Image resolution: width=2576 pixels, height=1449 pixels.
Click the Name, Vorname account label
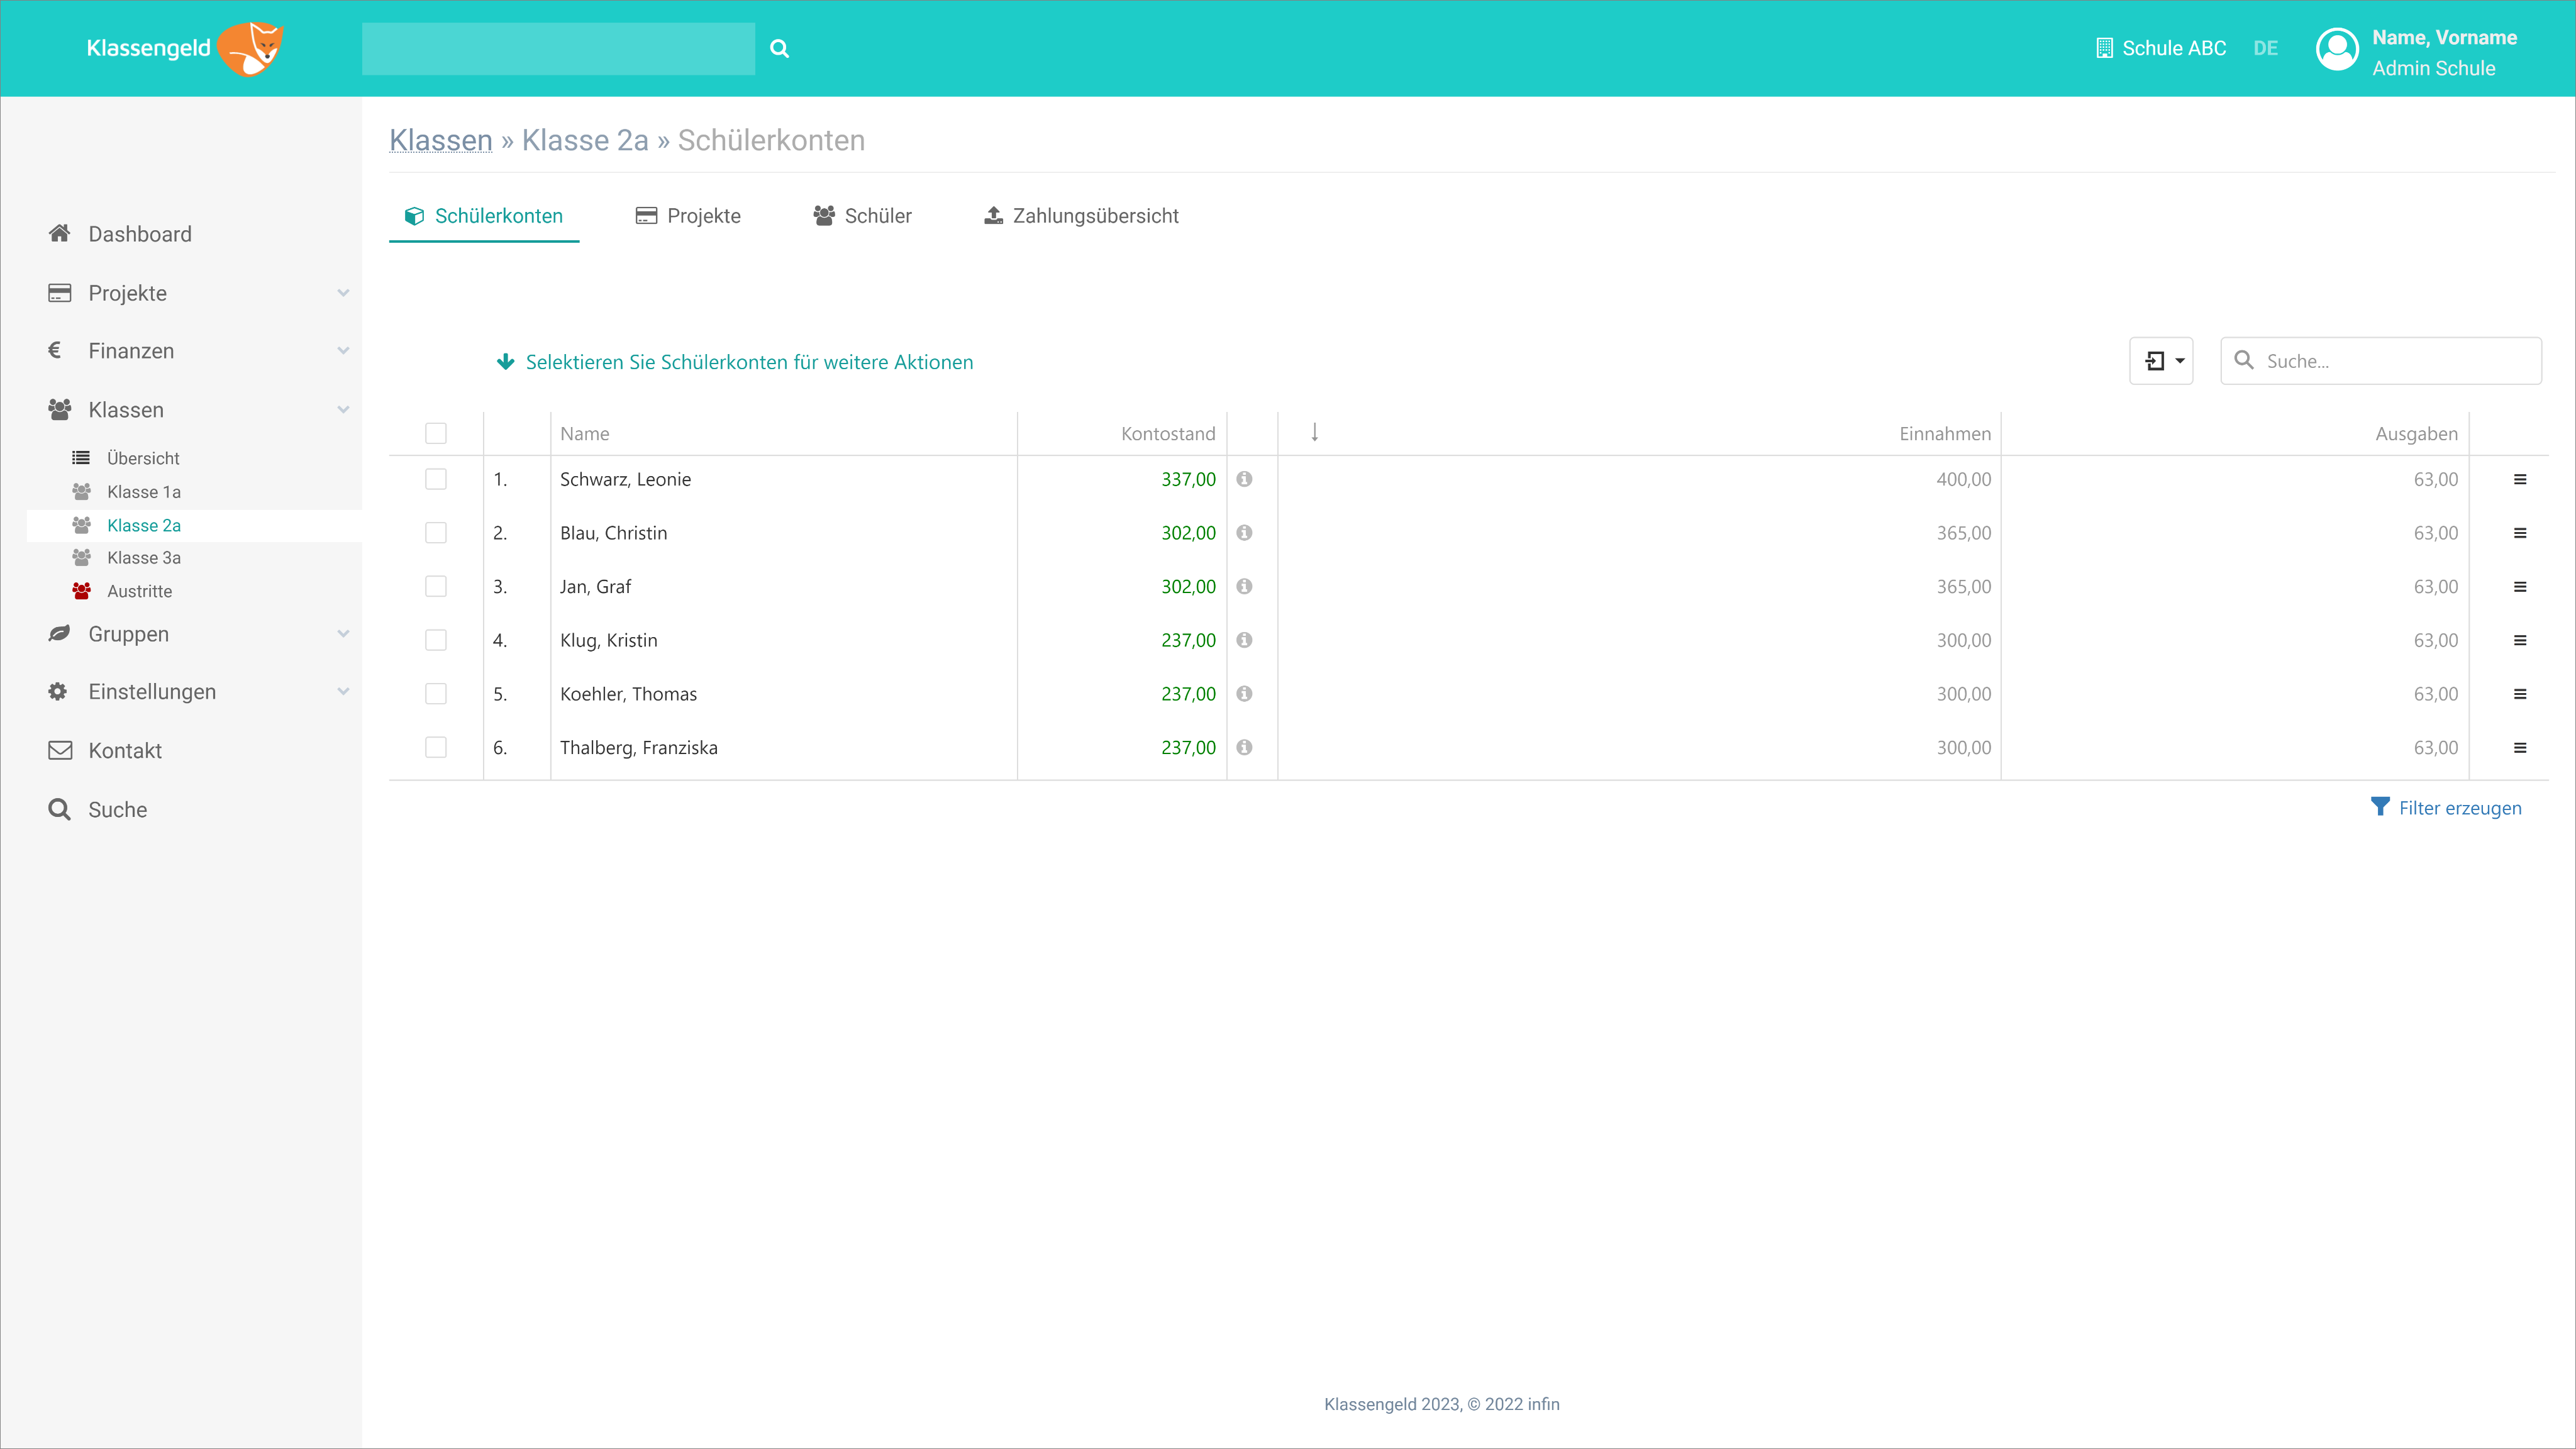point(2444,37)
